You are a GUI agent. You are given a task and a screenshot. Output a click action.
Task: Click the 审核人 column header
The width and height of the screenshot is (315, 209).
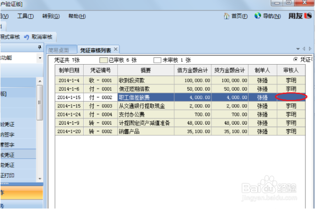[x=291, y=70]
